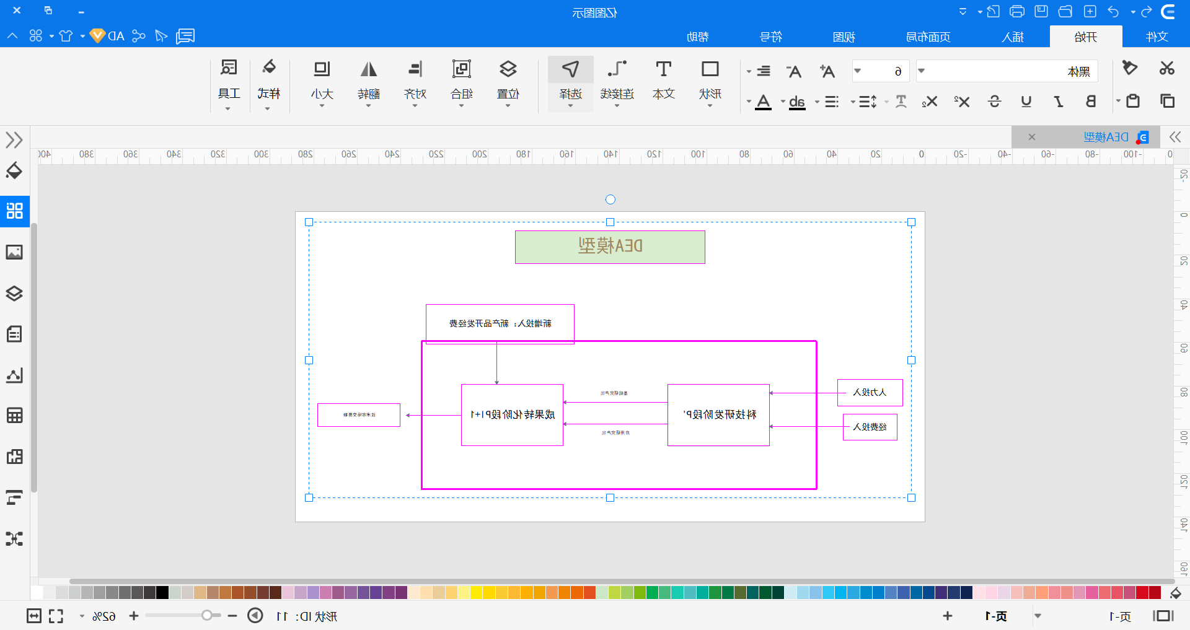The image size is (1190, 630).
Task: Open the Fill style panel in the sidebar
Action: point(15,170)
